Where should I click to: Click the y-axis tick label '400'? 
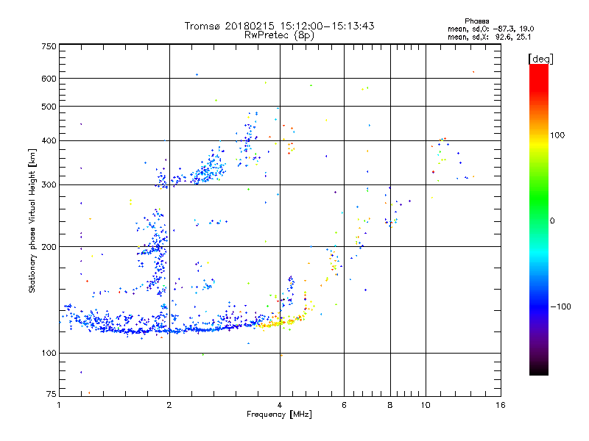pos(49,140)
